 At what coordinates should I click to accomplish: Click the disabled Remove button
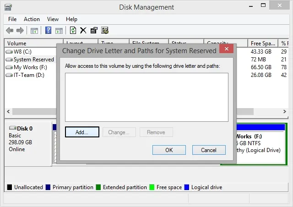coord(156,132)
